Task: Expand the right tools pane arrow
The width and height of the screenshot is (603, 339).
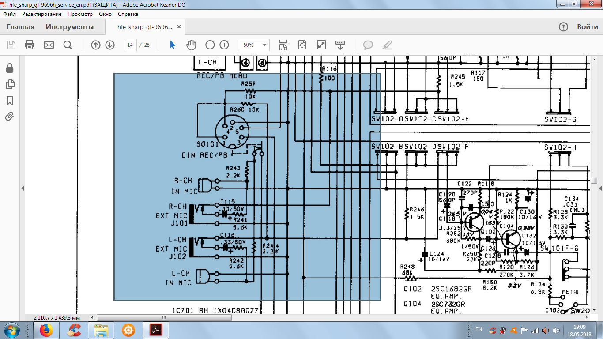Action: coord(599,188)
